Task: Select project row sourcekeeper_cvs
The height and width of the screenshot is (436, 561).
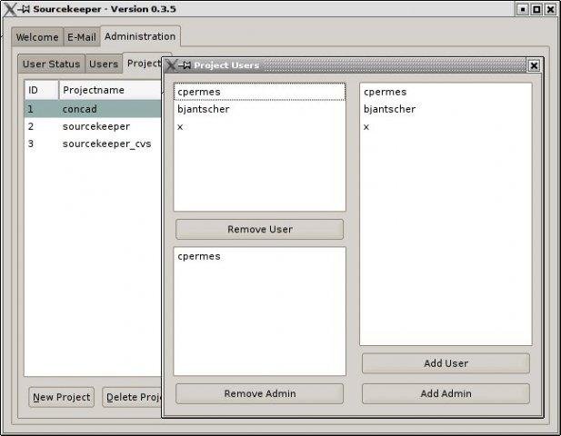Action: [93, 144]
